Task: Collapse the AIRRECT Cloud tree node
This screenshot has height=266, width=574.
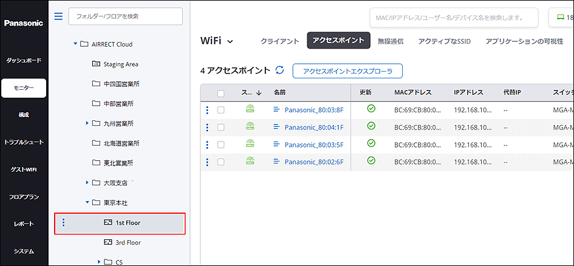Action: click(75, 44)
